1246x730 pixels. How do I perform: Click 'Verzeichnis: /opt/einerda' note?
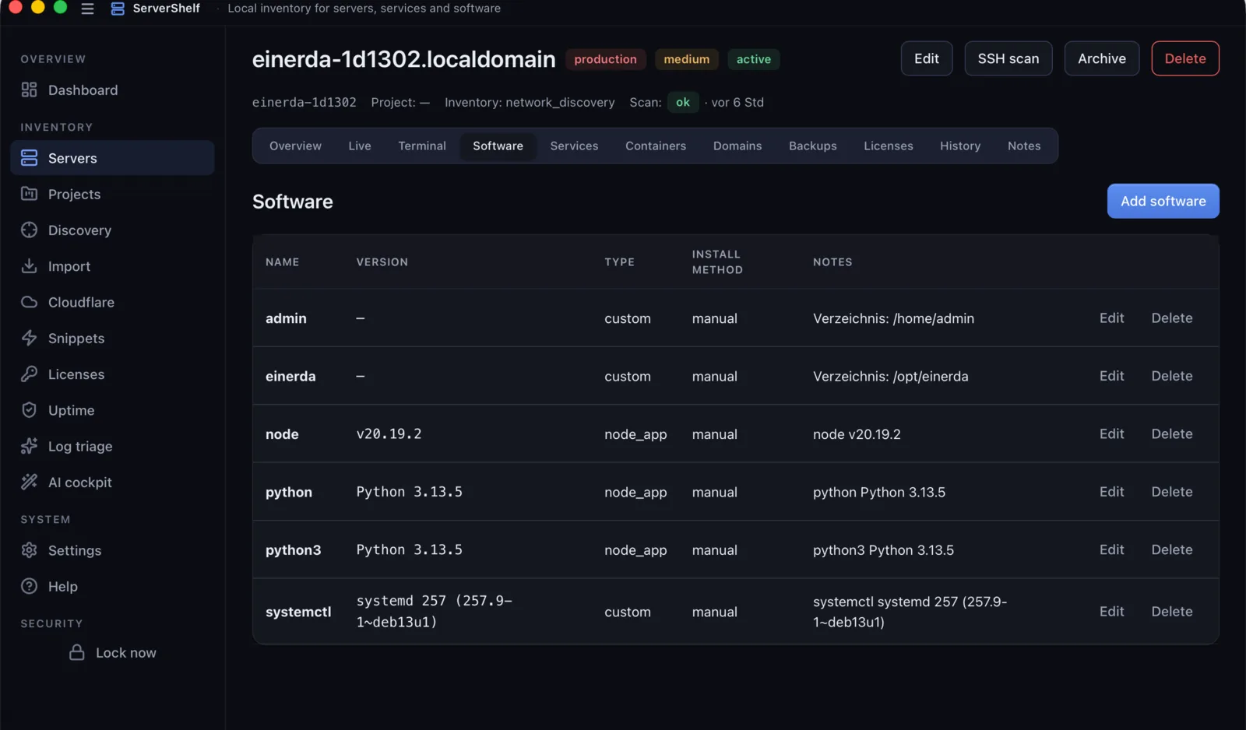tap(890, 376)
